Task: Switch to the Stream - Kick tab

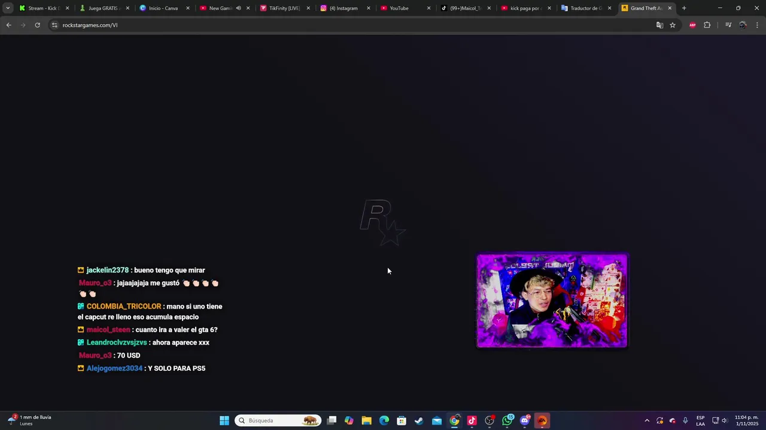Action: pos(44,8)
